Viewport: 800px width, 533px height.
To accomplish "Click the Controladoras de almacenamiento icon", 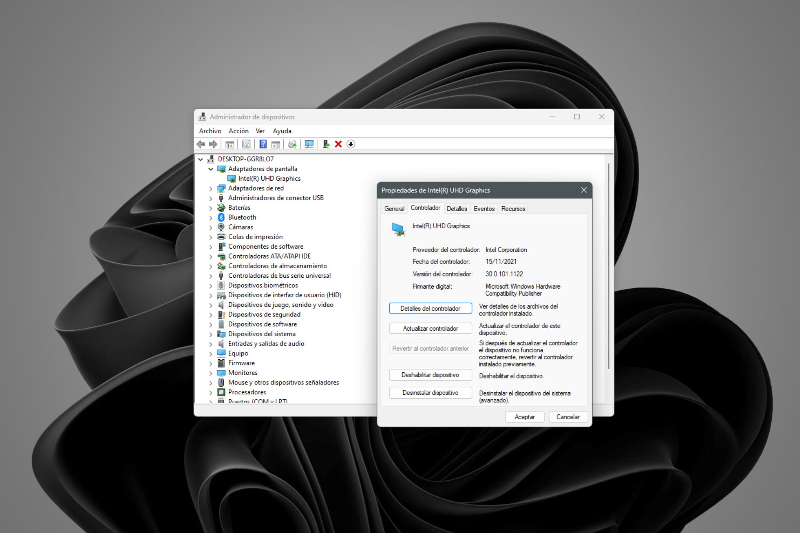I will pos(221,266).
